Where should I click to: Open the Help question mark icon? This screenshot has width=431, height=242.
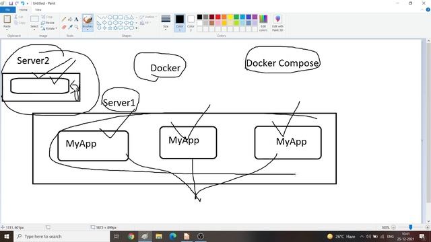click(x=428, y=9)
